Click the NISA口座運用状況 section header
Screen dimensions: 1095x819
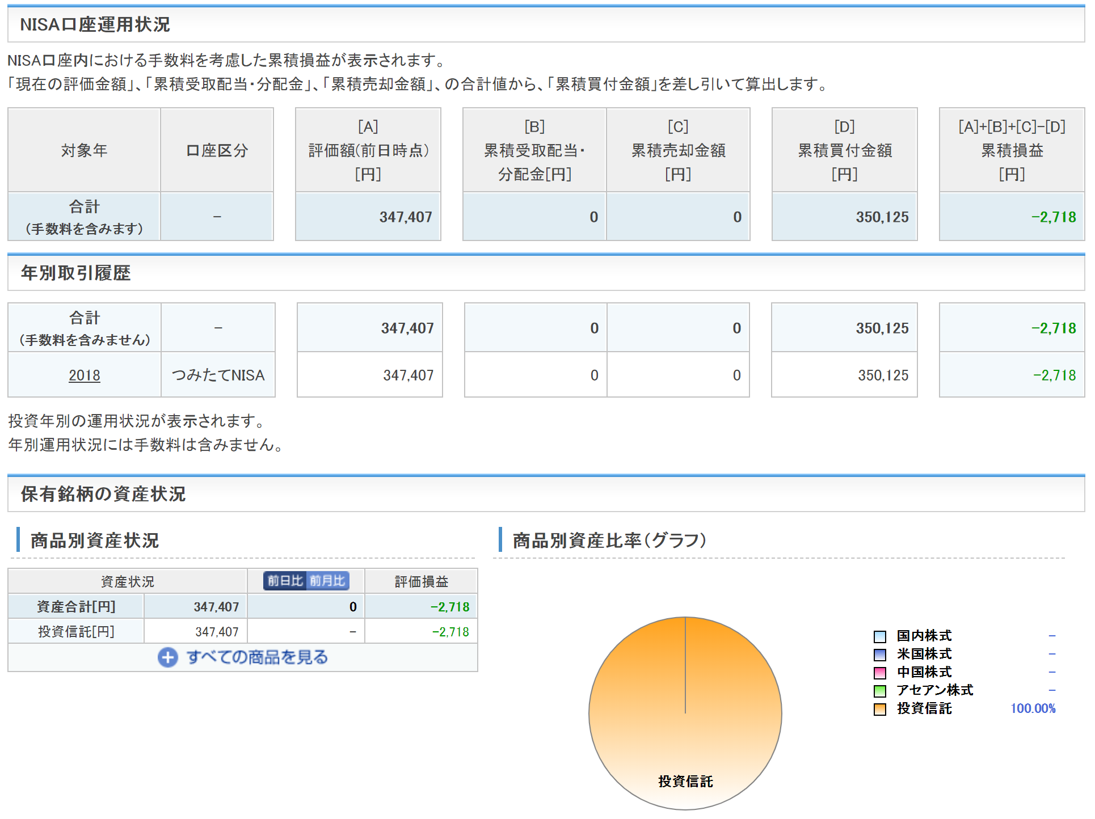coord(95,24)
